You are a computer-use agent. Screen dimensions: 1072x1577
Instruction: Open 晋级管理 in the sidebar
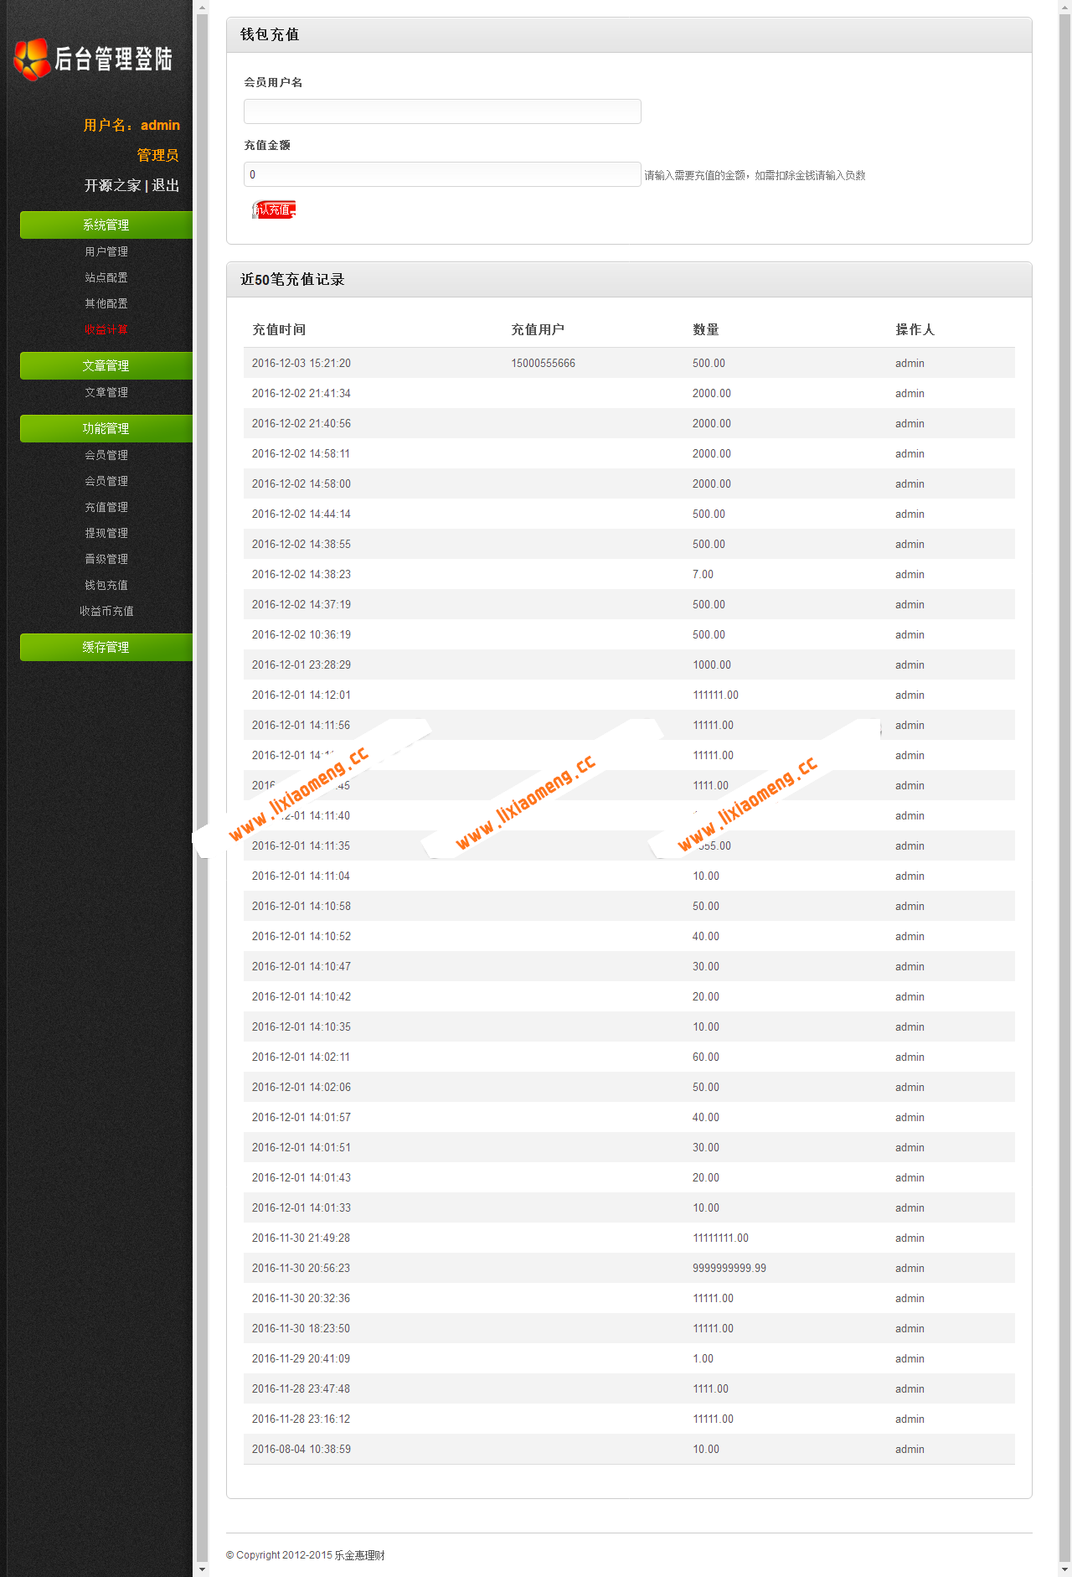pyautogui.click(x=106, y=559)
